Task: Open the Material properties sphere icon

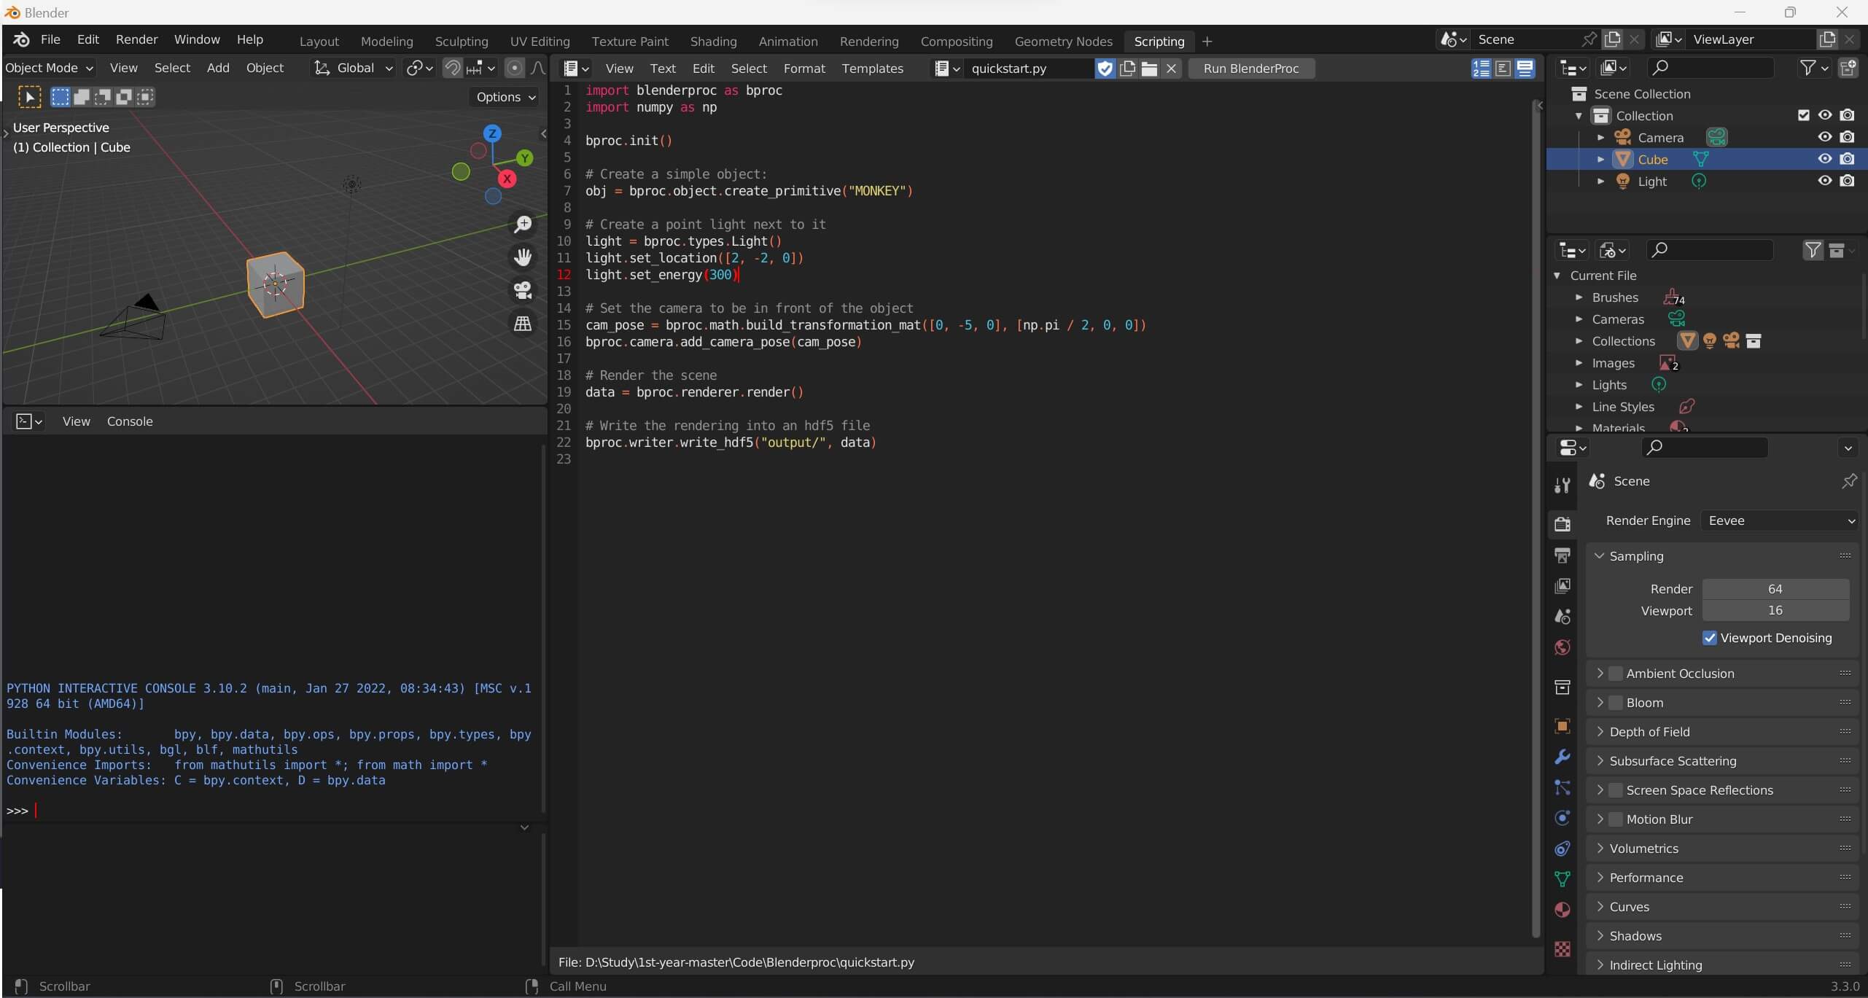Action: tap(1562, 910)
